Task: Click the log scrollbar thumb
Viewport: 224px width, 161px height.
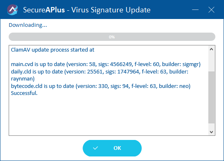Action: (212, 97)
